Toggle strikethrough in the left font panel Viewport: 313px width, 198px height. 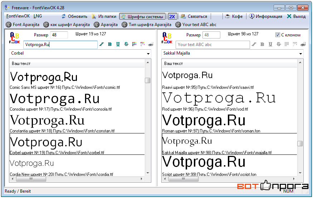(126, 44)
